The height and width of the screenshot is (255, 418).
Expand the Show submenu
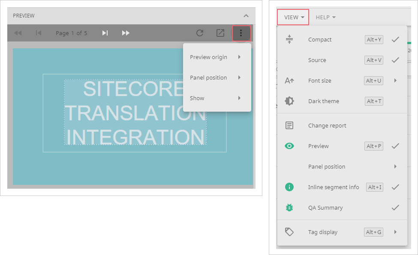click(215, 98)
